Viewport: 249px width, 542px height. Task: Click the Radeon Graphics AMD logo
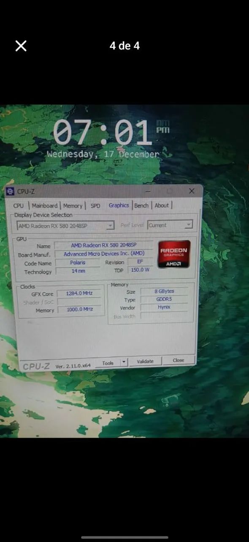[x=174, y=254]
